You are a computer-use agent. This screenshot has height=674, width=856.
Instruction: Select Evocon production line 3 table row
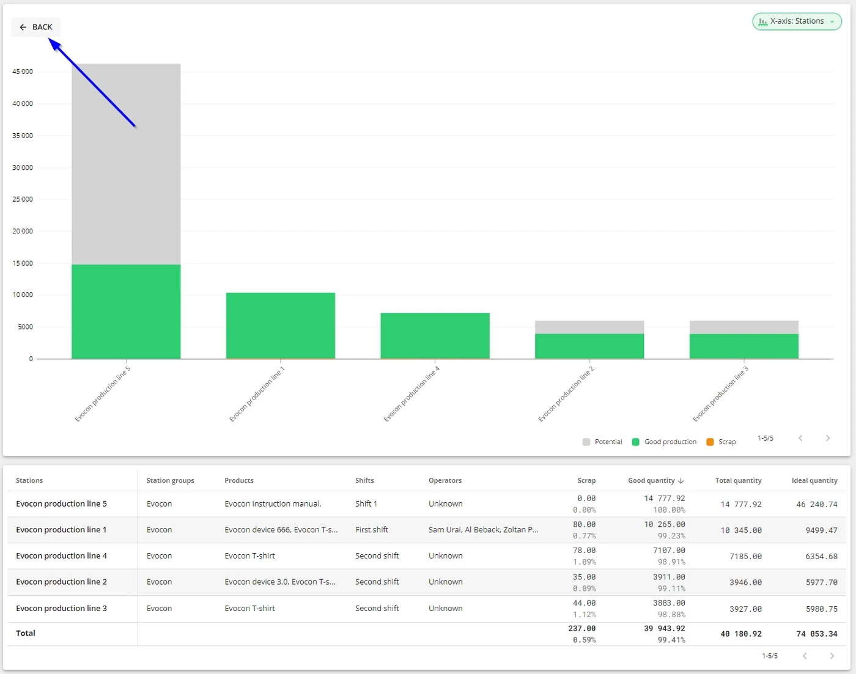coord(427,609)
